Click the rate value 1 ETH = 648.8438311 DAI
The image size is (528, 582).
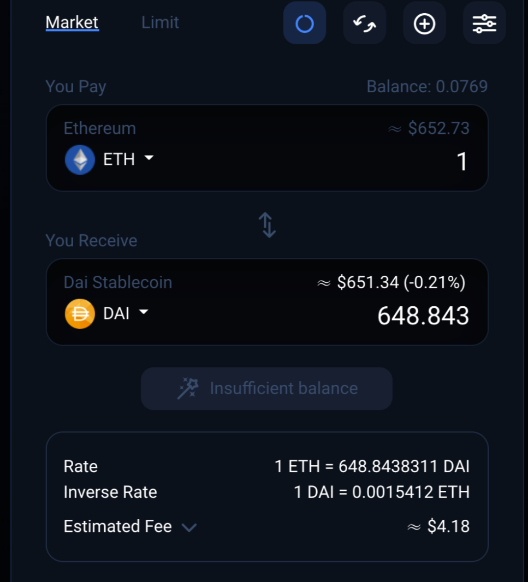pos(372,466)
